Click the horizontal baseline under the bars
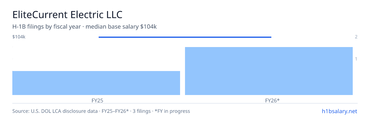Image resolution: width=370 pixels, height=123 pixels. click(185, 103)
